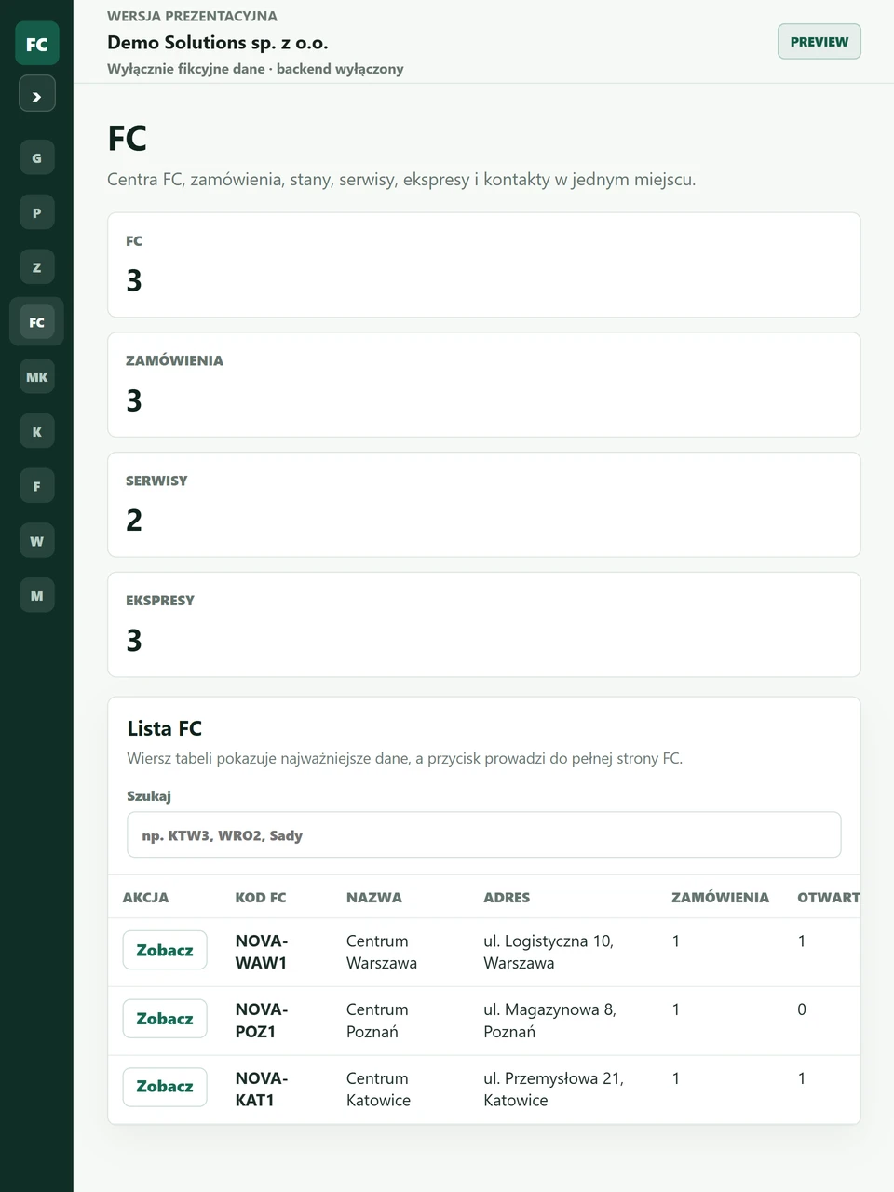
Task: Click the OTWART column header
Action: point(828,898)
